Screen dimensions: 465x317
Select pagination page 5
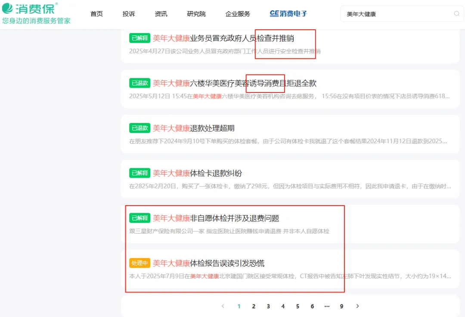click(x=298, y=306)
